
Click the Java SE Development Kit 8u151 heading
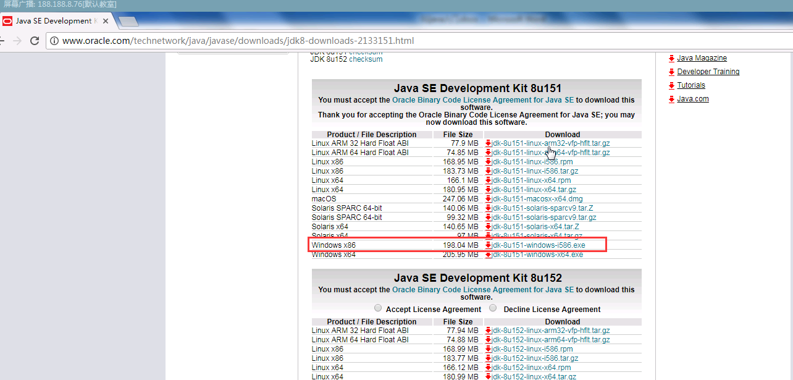point(477,88)
